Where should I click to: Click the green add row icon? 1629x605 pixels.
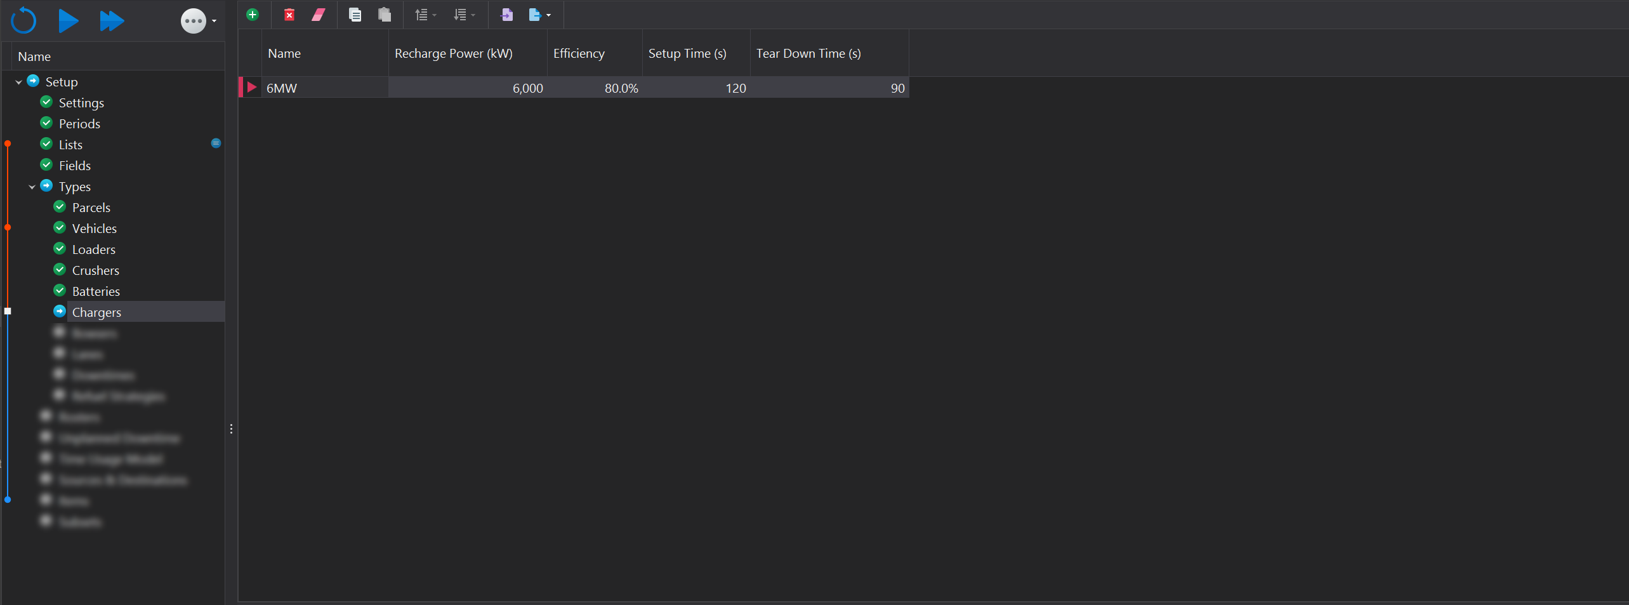253,15
